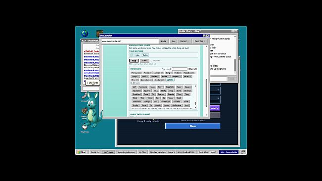Add the word 'Toothbrush' from word bank
This screenshot has height=181, width=322.
coord(165,102)
